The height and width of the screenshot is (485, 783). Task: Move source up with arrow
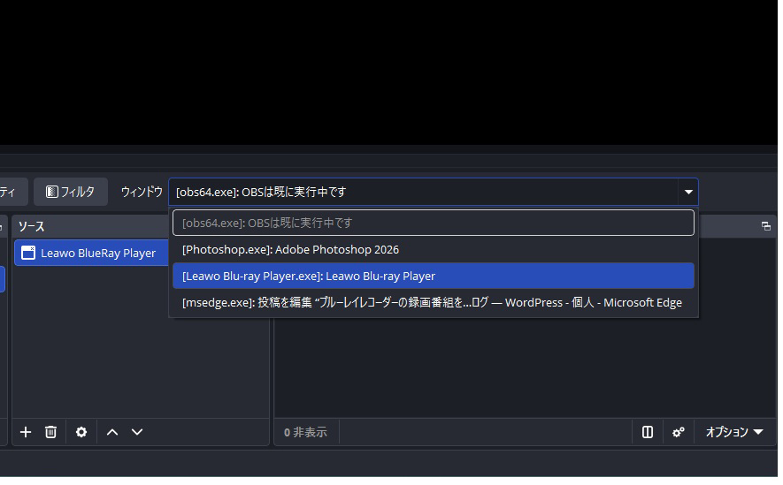coord(112,432)
